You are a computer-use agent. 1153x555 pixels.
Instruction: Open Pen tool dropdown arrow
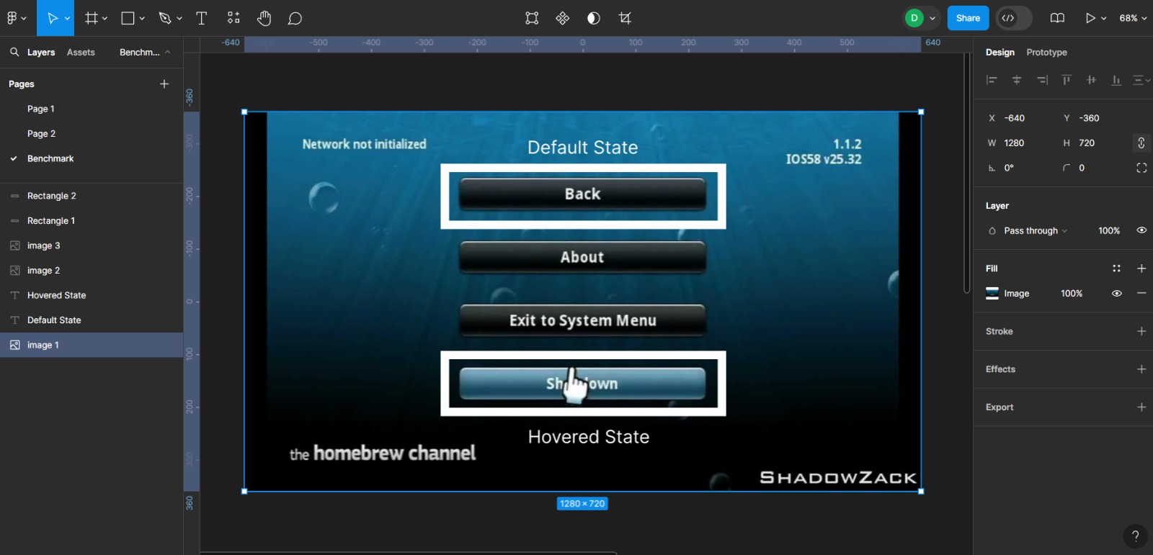(x=179, y=18)
